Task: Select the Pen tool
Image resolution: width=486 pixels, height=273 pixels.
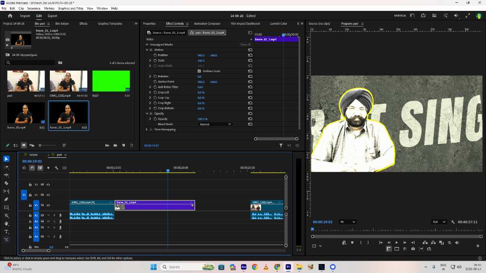Action: 6,200
